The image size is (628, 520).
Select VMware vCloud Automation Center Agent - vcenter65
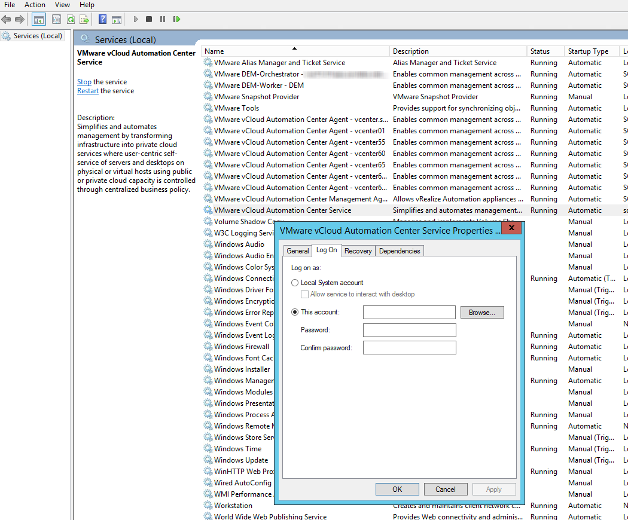[300, 165]
